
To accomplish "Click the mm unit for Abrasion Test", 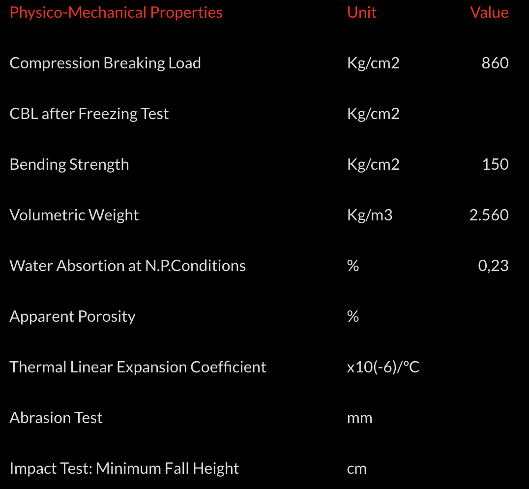I will (359, 418).
